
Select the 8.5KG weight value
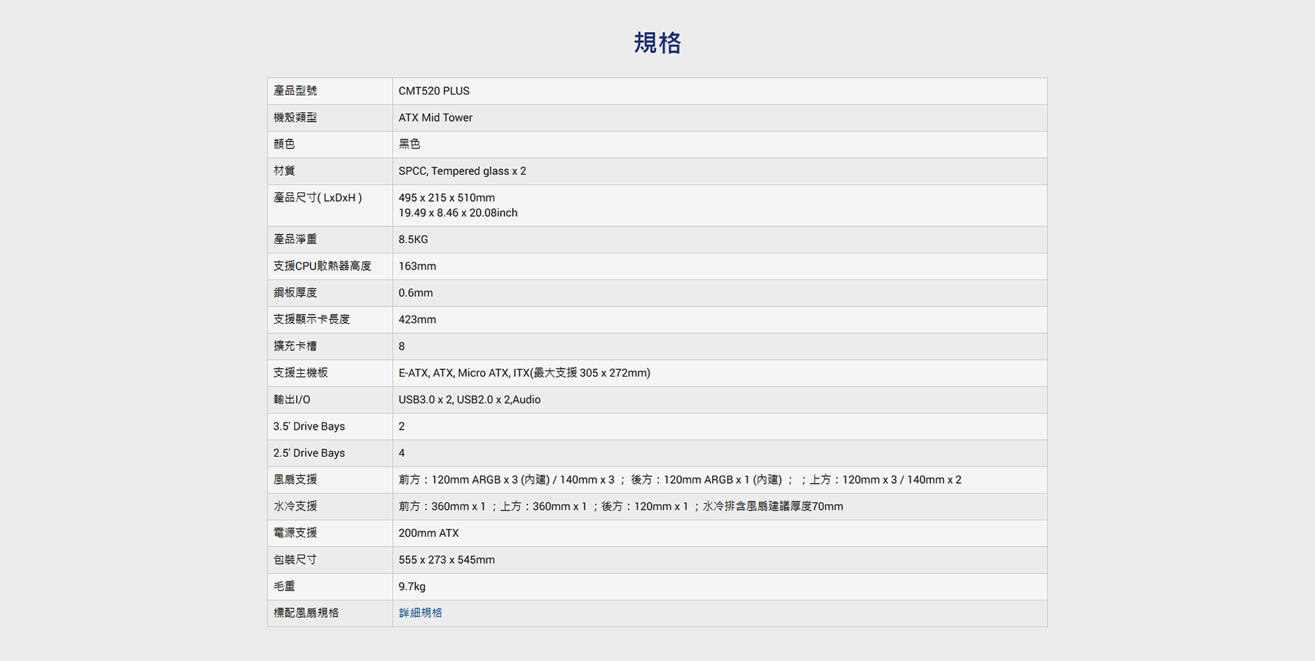point(413,240)
